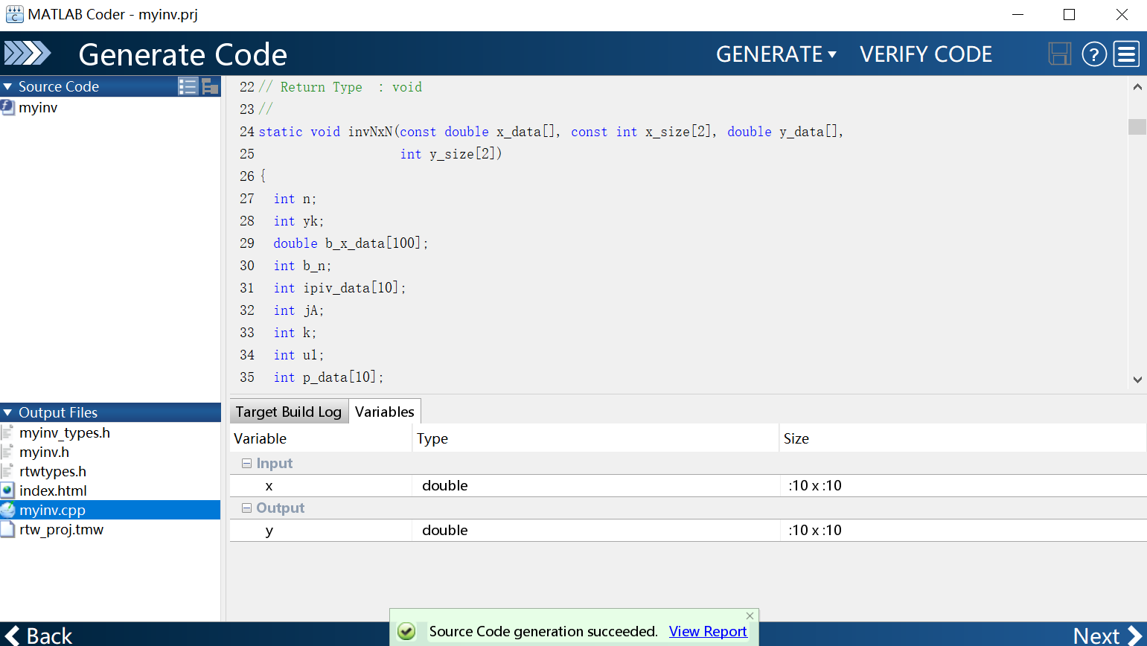Open the GENERATE dropdown menu
The height and width of the screenshot is (646, 1147).
(776, 54)
